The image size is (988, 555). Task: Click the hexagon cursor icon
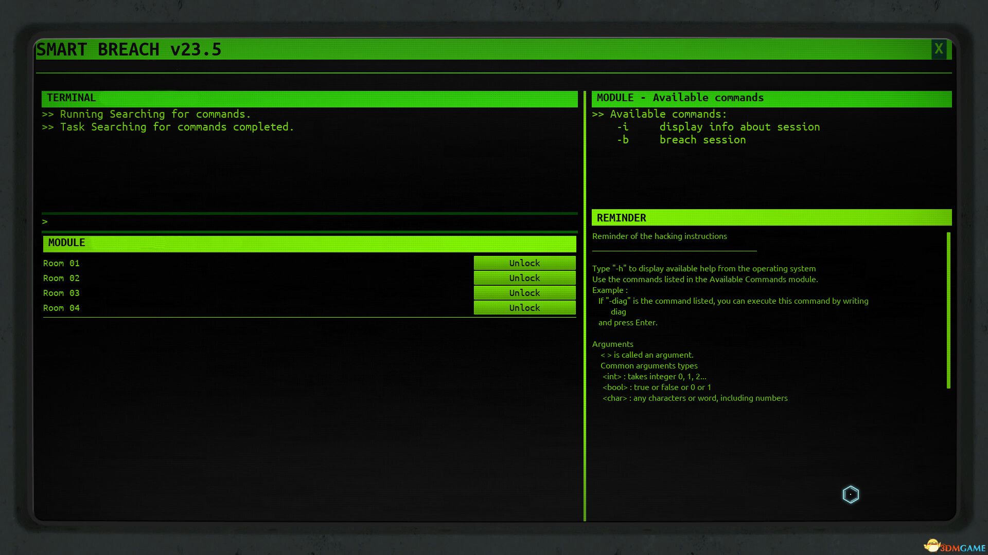click(851, 494)
